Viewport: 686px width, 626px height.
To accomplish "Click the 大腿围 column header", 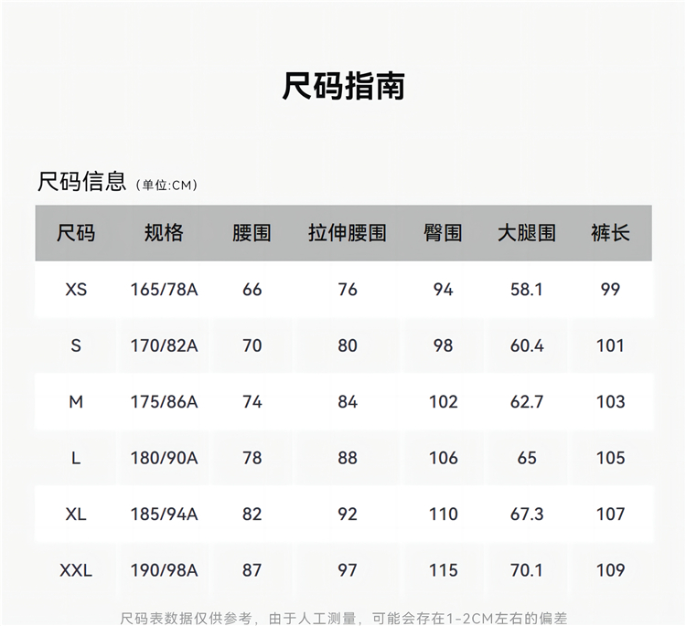I will click(x=526, y=233).
